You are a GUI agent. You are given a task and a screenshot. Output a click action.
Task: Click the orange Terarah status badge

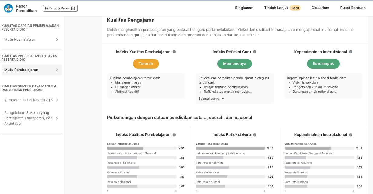pyautogui.click(x=146, y=64)
